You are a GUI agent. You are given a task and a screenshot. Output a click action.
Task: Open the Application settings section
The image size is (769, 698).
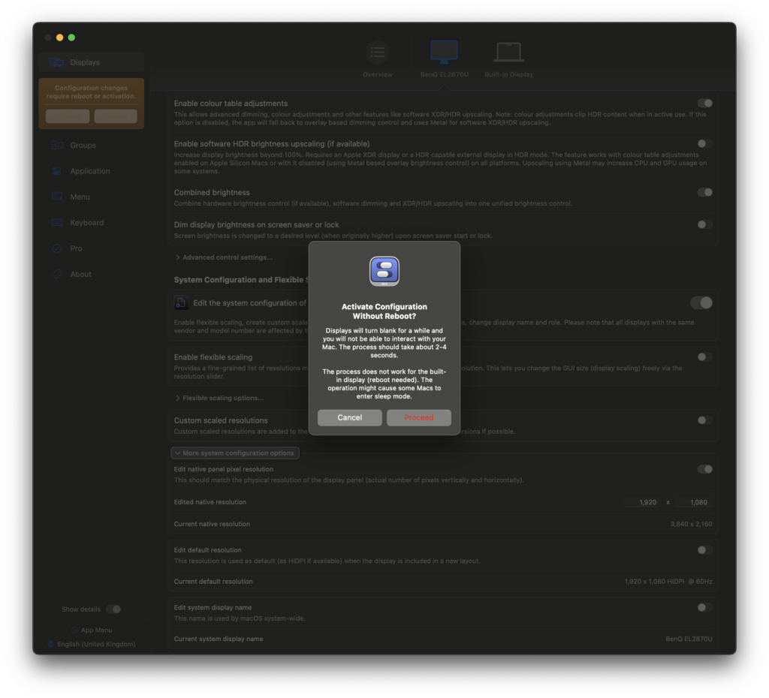pyautogui.click(x=89, y=171)
